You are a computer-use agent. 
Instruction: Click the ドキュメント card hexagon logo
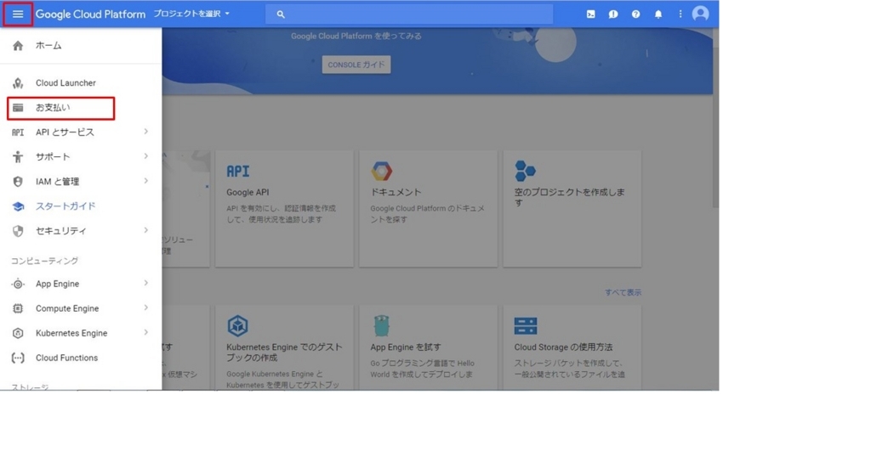pos(382,171)
